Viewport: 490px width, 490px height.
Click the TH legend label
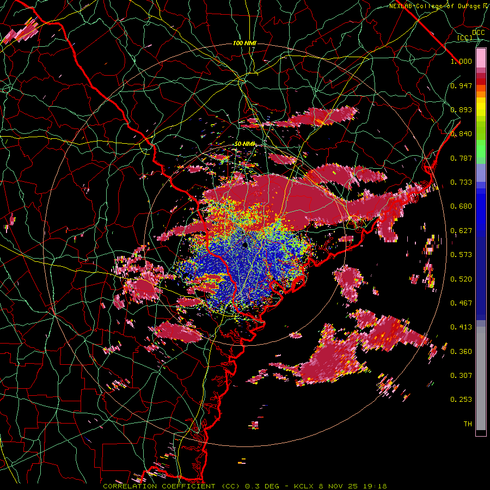pyautogui.click(x=468, y=424)
